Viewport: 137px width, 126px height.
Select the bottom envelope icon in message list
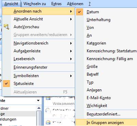pos(48,122)
